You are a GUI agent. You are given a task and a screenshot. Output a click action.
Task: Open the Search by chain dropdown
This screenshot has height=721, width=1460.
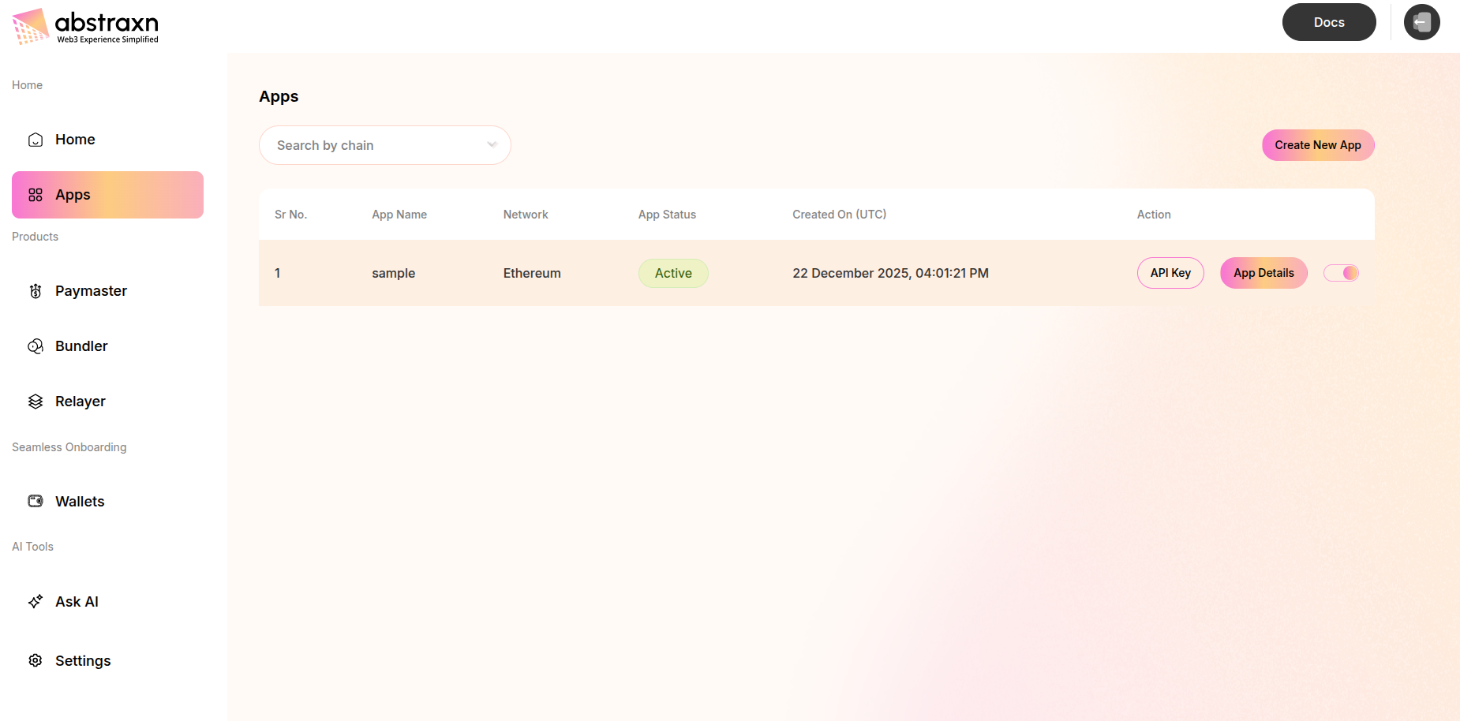[x=384, y=145]
